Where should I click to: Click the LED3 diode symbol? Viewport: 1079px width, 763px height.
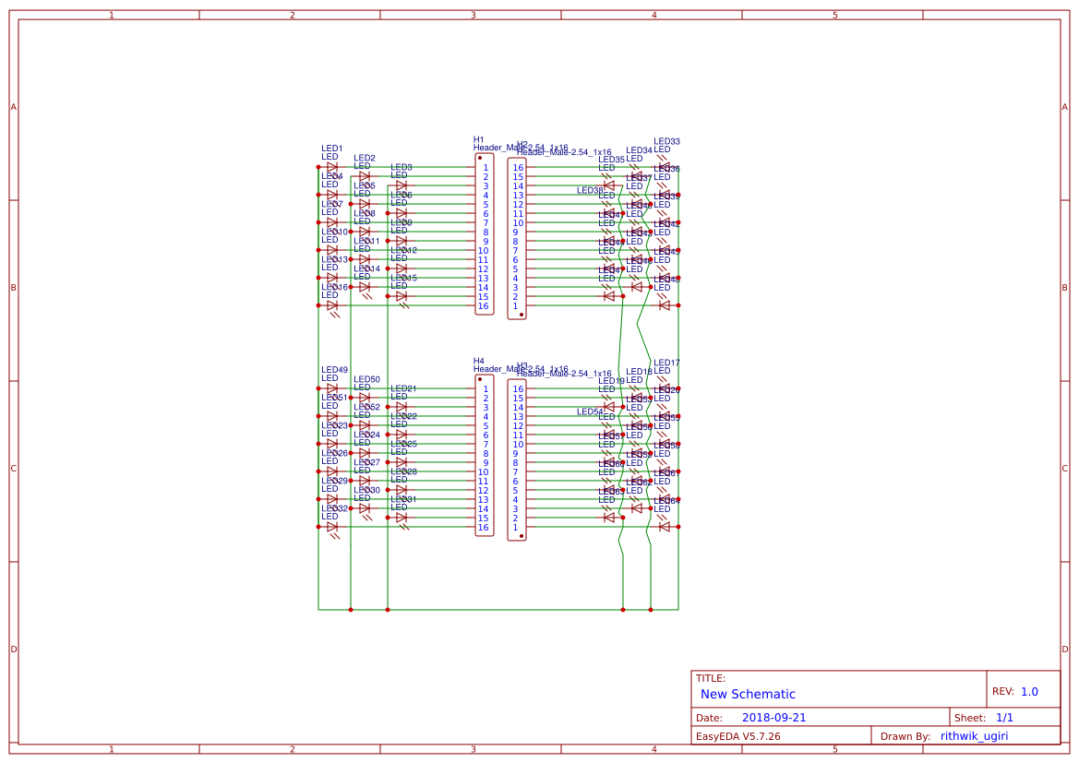pos(402,185)
